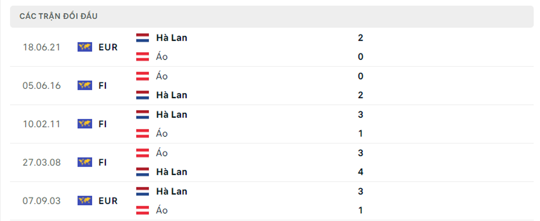Image resolution: width=540 pixels, height=221 pixels.
Task: Click the Austria flag in the 07.09.03 match
Action: [x=143, y=210]
